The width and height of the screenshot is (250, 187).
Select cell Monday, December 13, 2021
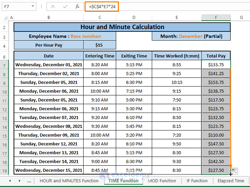point(49,153)
